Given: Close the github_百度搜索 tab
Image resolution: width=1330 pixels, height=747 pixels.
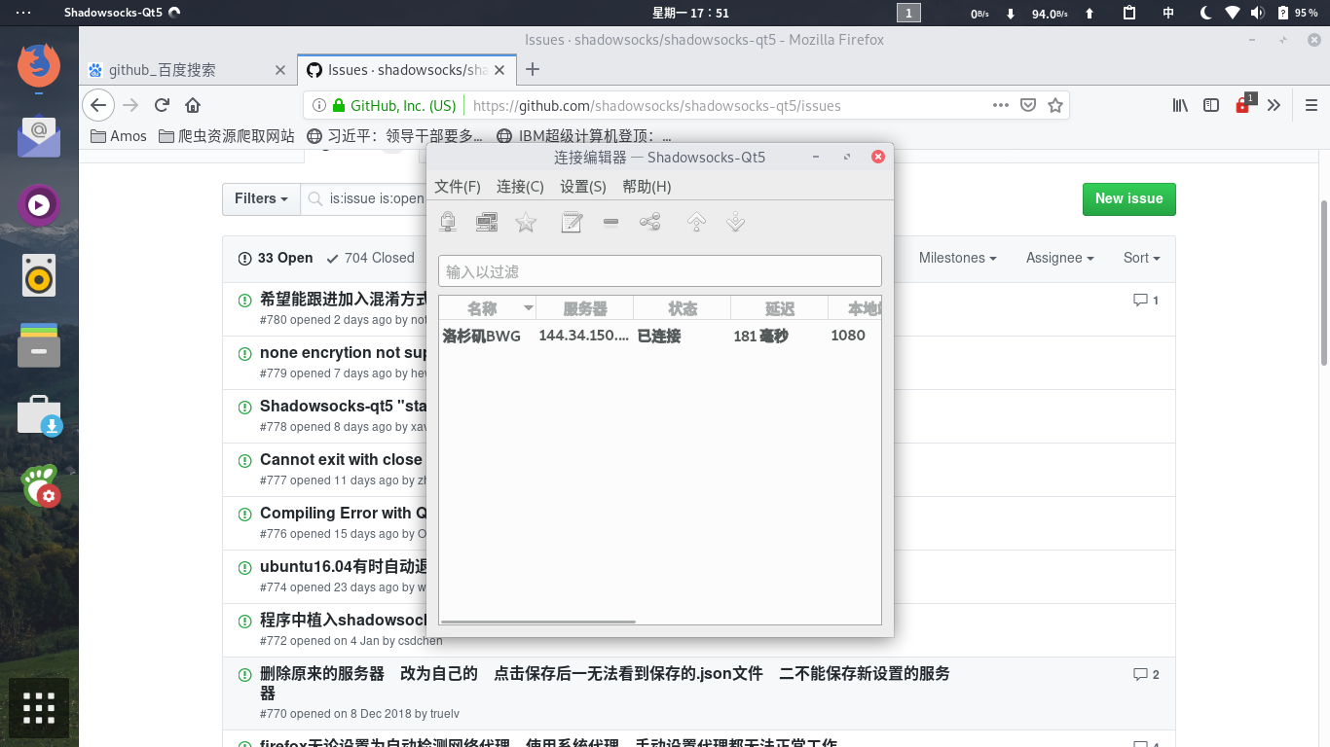Looking at the screenshot, I should coord(280,70).
